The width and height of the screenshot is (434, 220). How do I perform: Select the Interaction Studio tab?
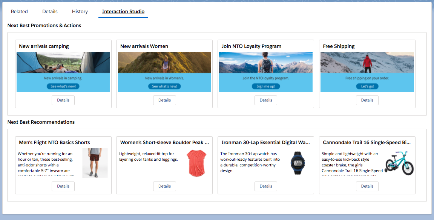(x=123, y=12)
